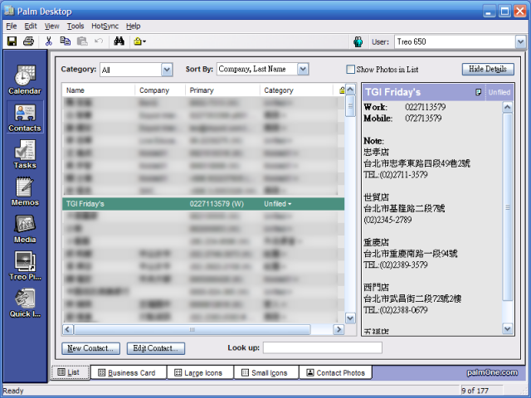Open Contacts in the sidebar
Screen dimensions: 531x398
[x=25, y=117]
